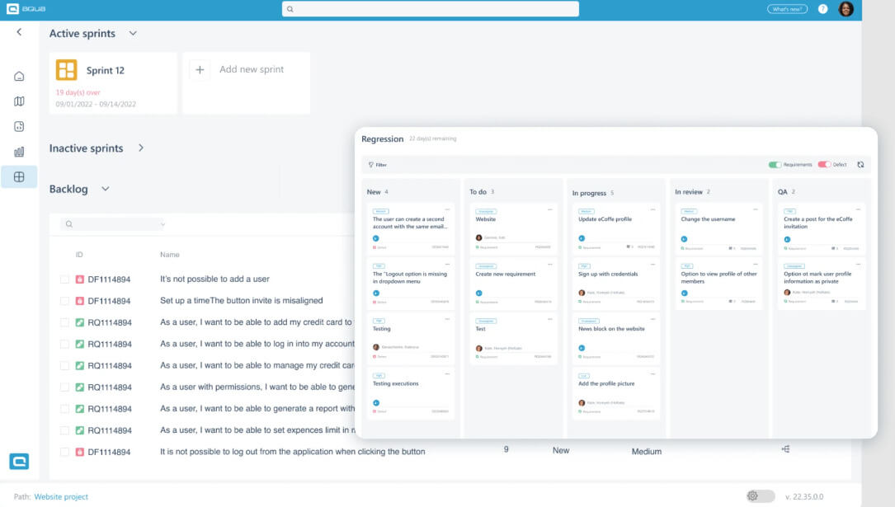
Task: Open the Reports bar-chart icon in the sidebar
Action: click(19, 152)
